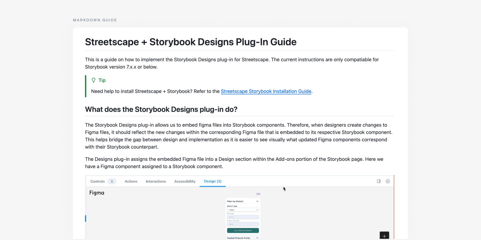Open Streetscape Storybook Installation Guide link

click(266, 91)
